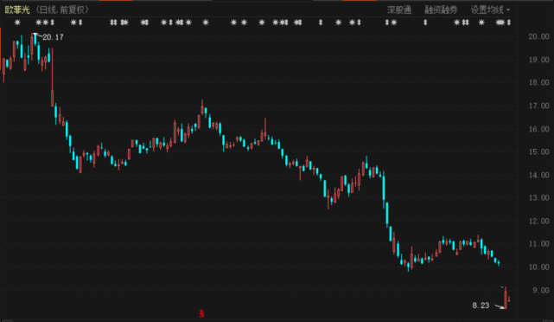Click the 20.00 price axis label

tap(538, 36)
